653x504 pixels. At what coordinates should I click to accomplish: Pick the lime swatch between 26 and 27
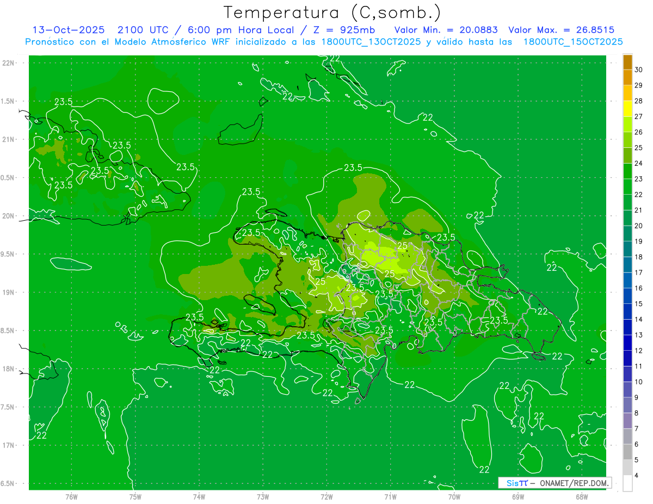(x=627, y=125)
